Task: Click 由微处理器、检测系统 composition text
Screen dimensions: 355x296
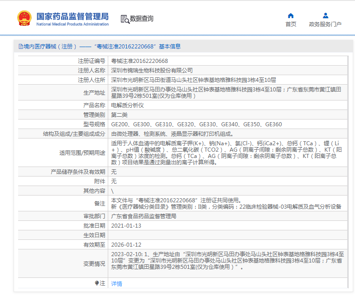Action: click(173, 134)
